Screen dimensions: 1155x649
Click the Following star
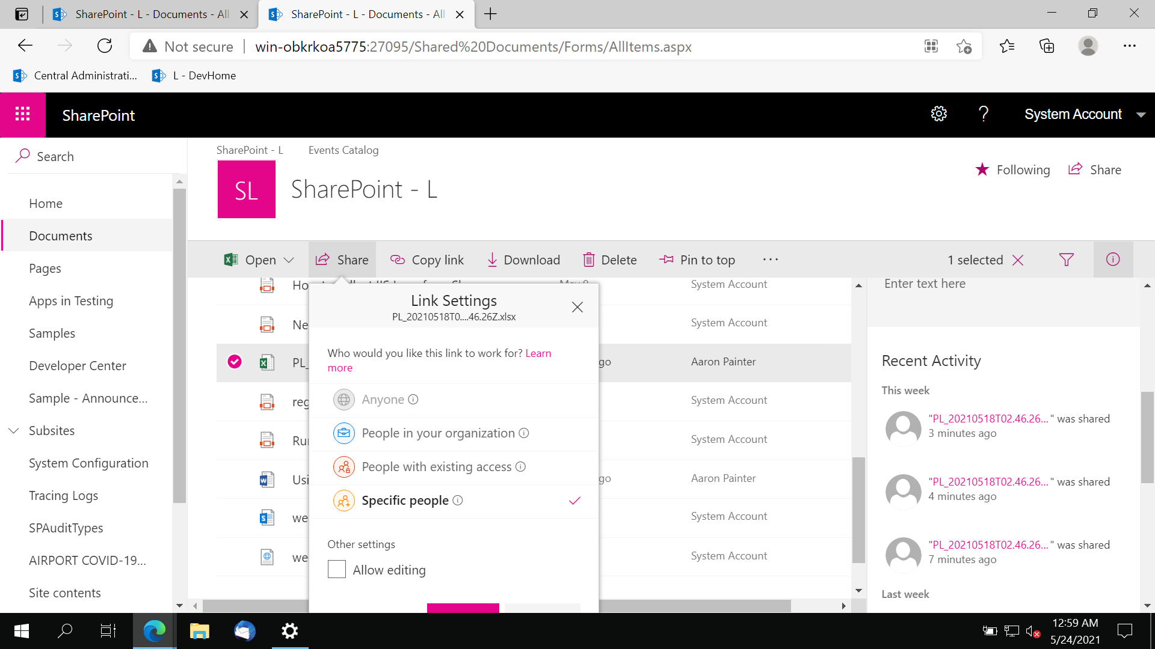tap(982, 169)
